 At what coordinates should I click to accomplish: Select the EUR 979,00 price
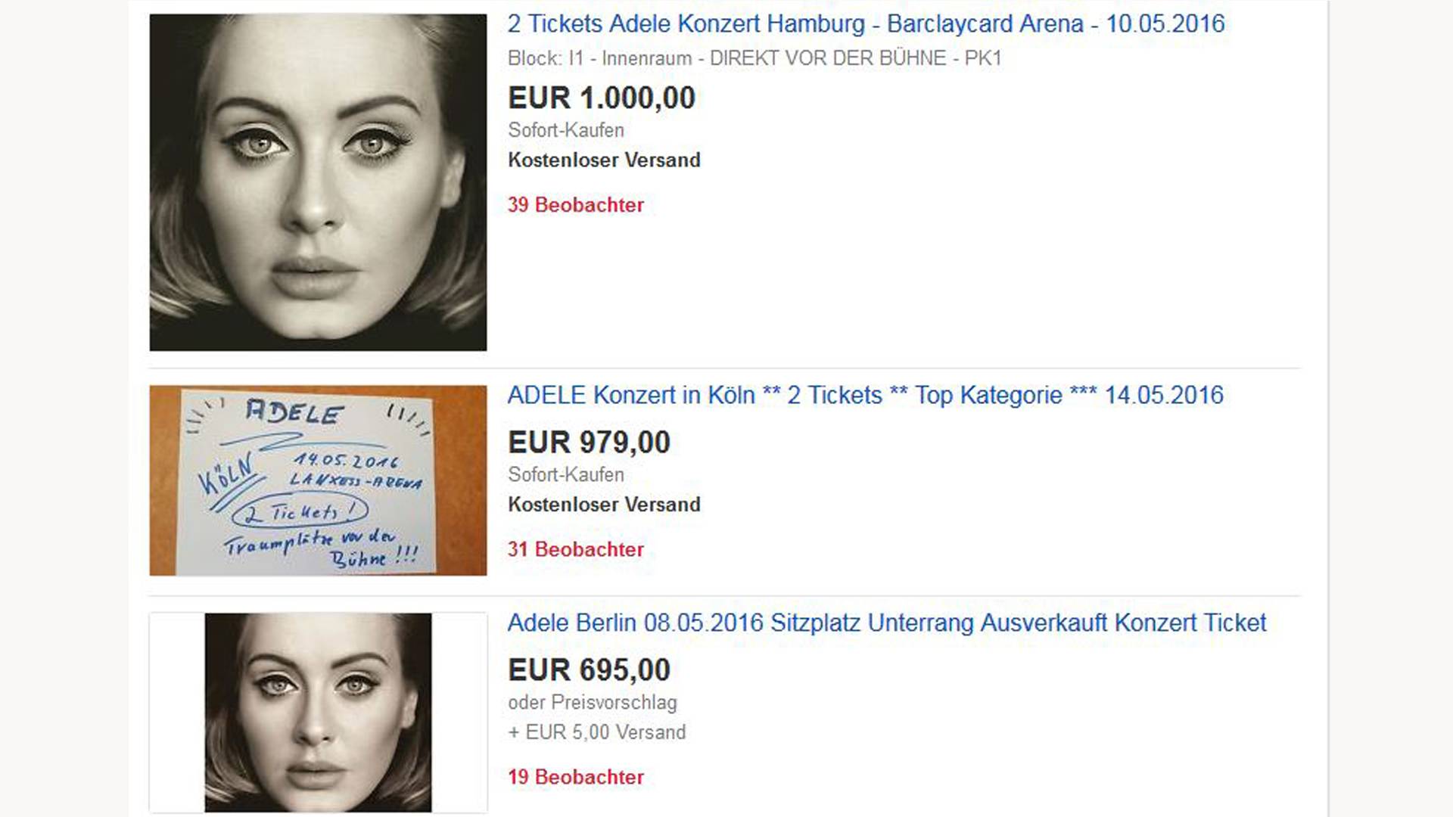point(589,443)
